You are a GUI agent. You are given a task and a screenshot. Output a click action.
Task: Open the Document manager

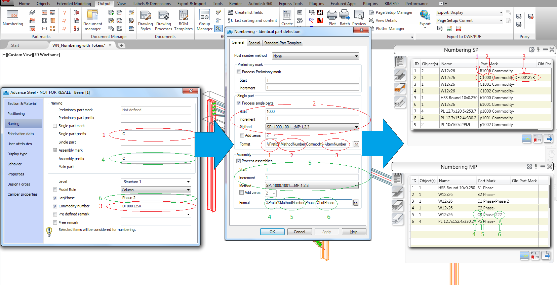point(93,21)
